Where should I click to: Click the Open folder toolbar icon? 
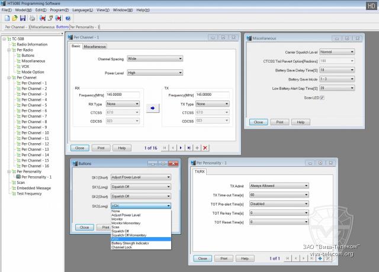(14, 18)
